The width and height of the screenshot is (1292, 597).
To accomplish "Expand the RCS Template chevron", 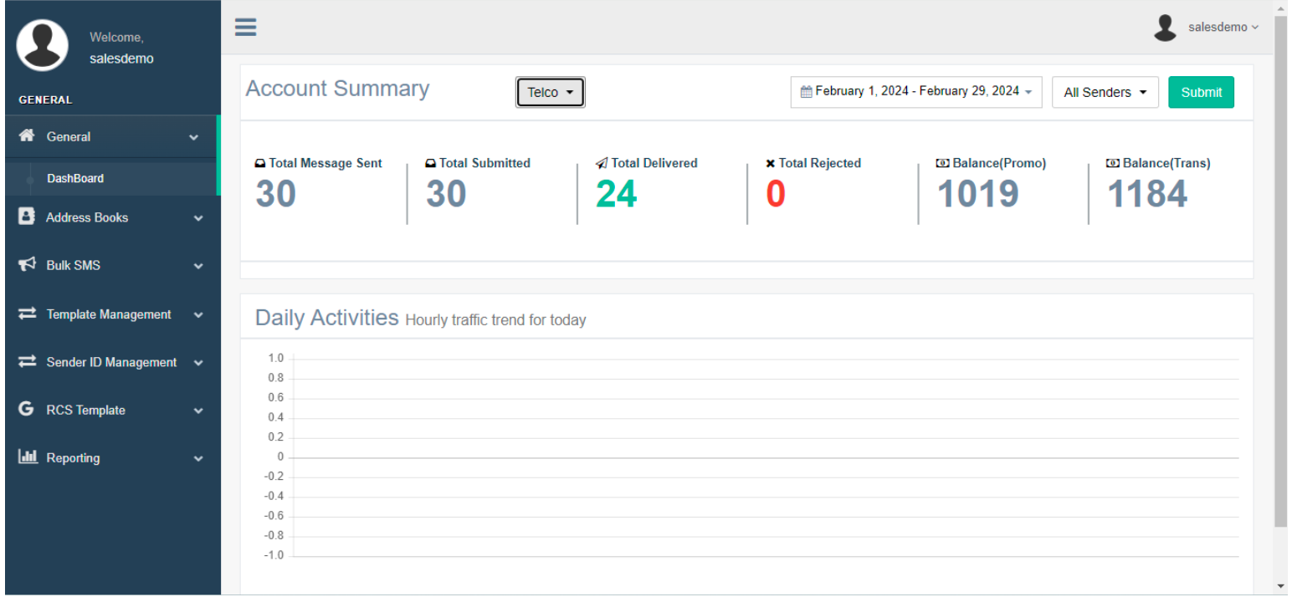I will point(198,411).
